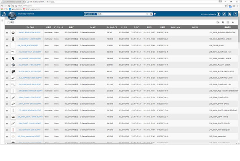Click the browser extension icon next to bookmark star
Viewport: 240px width, 161px height.
pos(230,6)
